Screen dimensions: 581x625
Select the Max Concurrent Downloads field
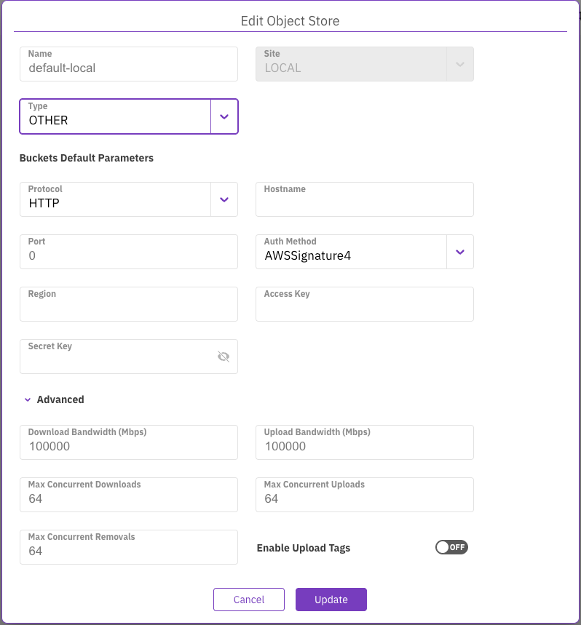(128, 498)
